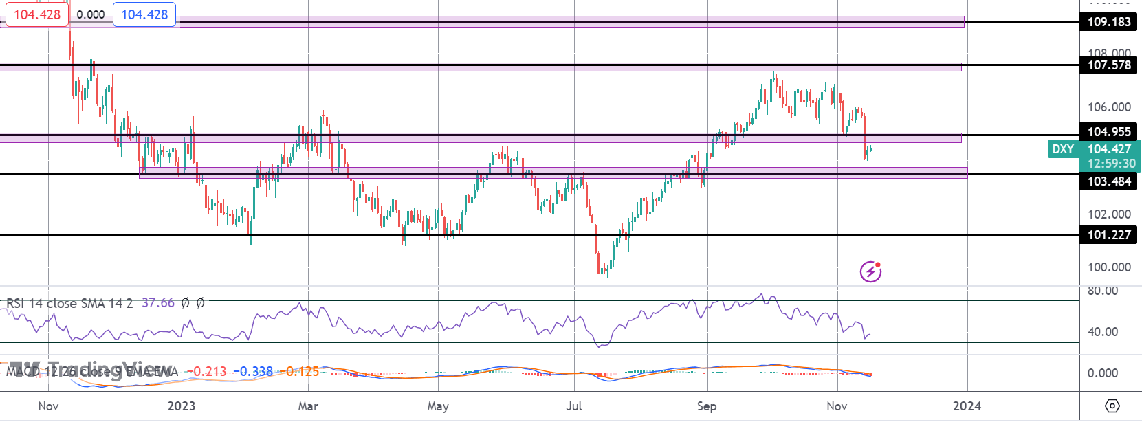This screenshot has width=1142, height=422.
Task: Click the red sell price 104.428 button
Action: [x=37, y=14]
